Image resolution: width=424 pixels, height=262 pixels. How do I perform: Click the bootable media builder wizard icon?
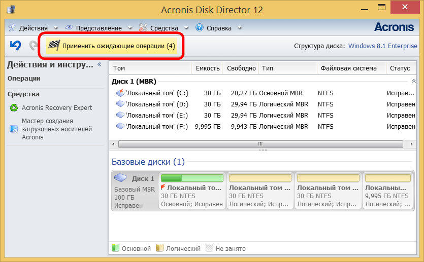[x=13, y=129]
